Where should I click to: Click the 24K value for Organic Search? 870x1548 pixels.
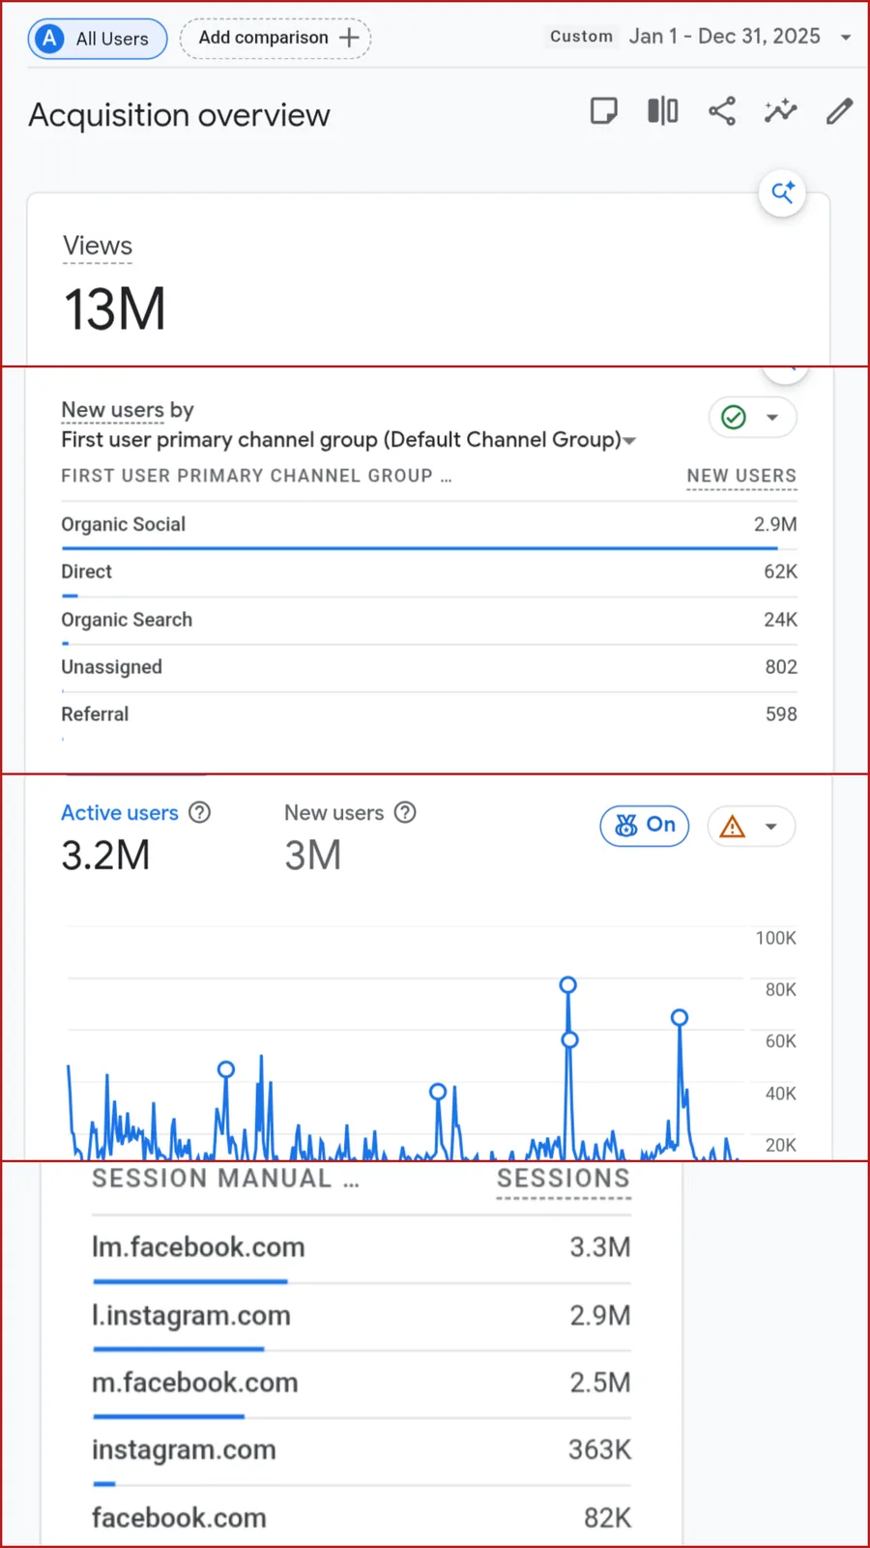[780, 619]
